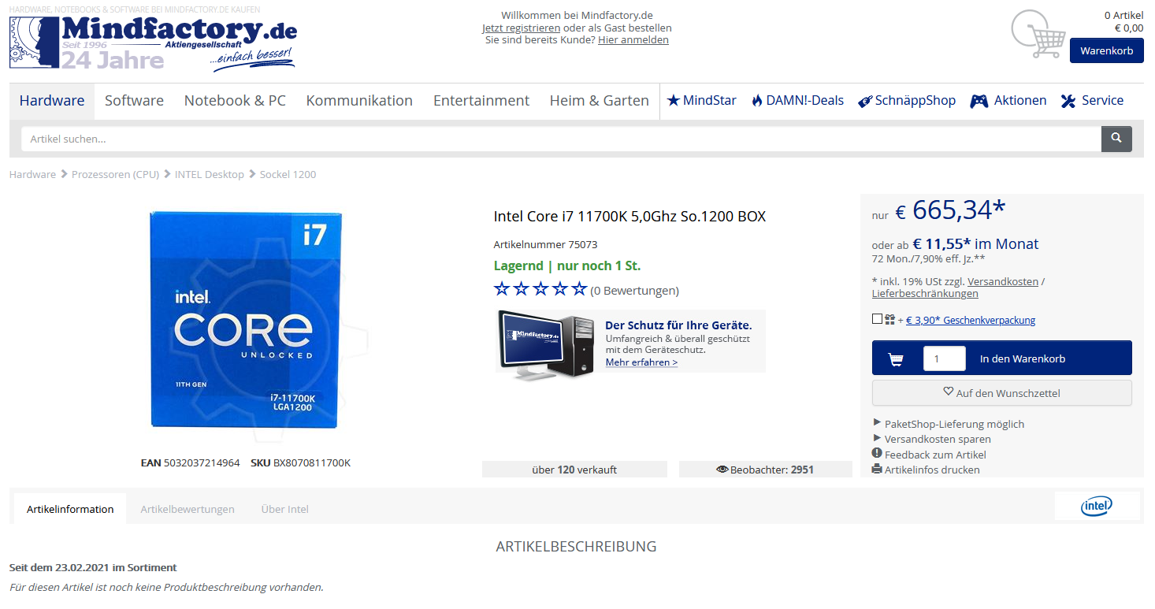Click the Service wrench icon
Image resolution: width=1155 pixels, height=609 pixels.
tap(1068, 101)
